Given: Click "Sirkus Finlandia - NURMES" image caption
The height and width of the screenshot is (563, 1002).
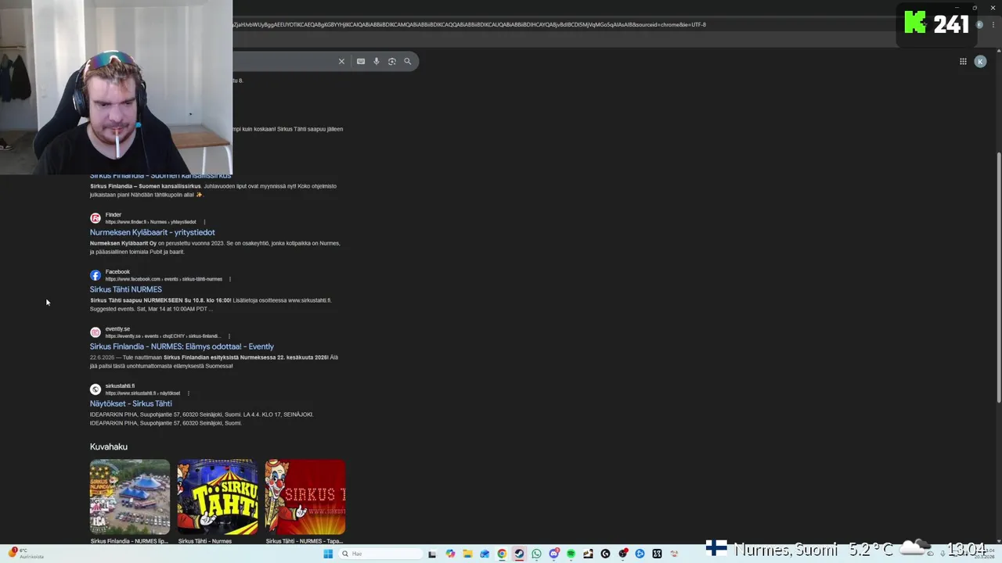Looking at the screenshot, I should pos(129,541).
